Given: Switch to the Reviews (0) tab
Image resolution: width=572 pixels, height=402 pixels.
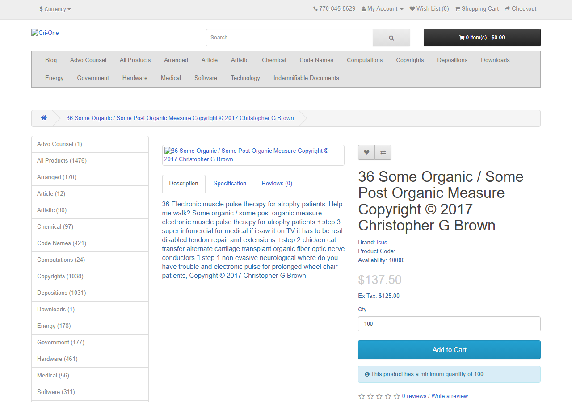Looking at the screenshot, I should 277,184.
